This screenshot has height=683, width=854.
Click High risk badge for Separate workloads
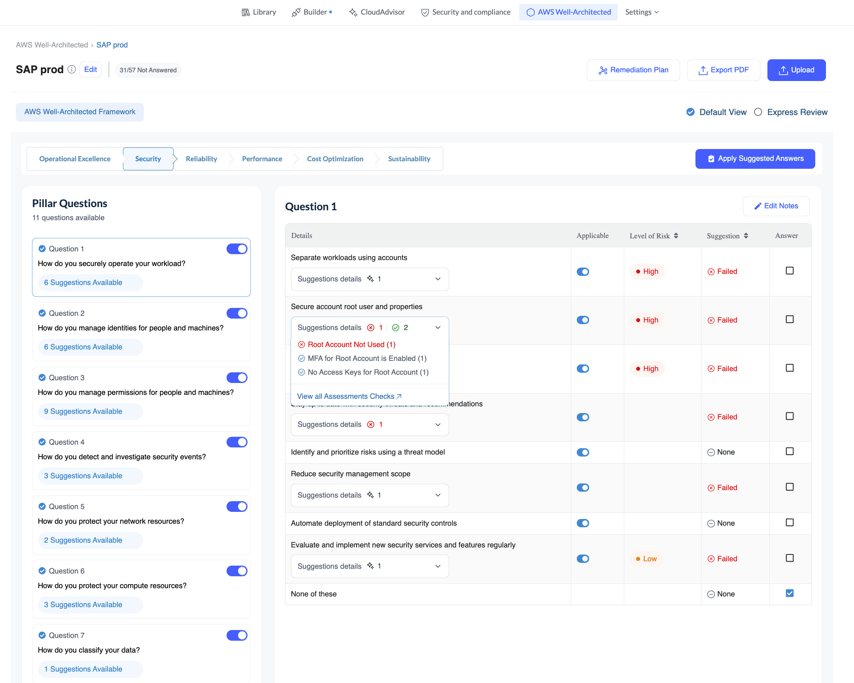click(647, 272)
